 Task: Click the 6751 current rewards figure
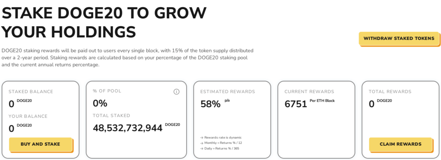(x=296, y=104)
